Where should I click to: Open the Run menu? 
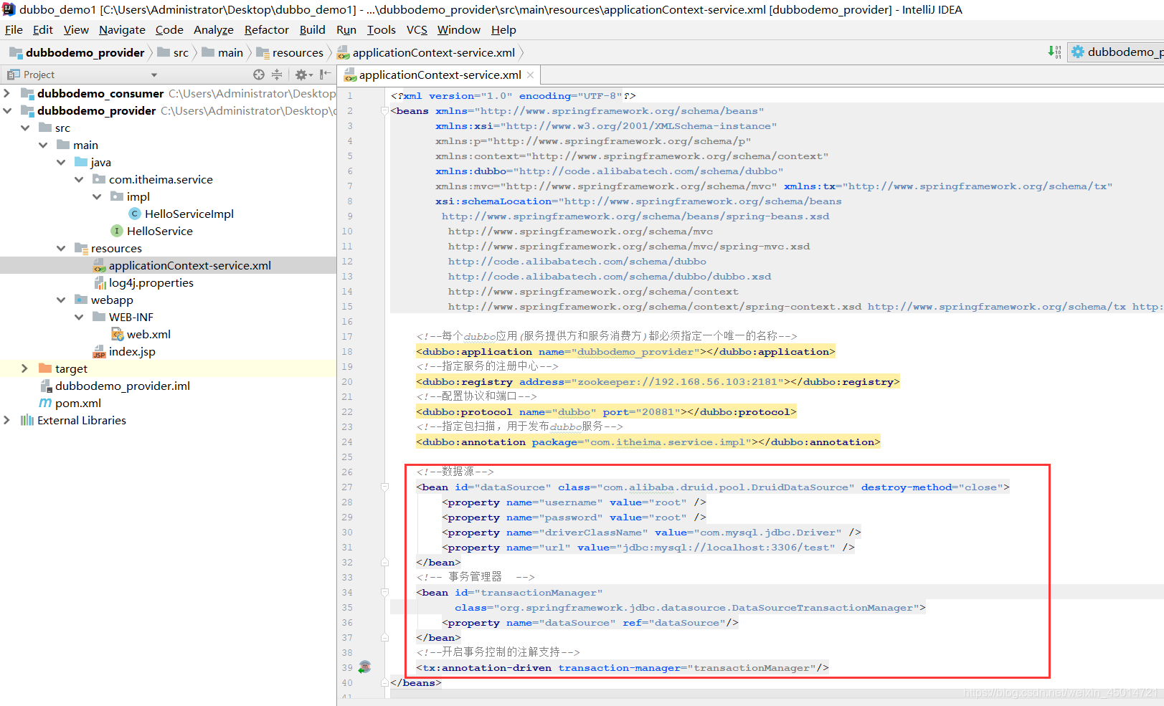pyautogui.click(x=346, y=29)
